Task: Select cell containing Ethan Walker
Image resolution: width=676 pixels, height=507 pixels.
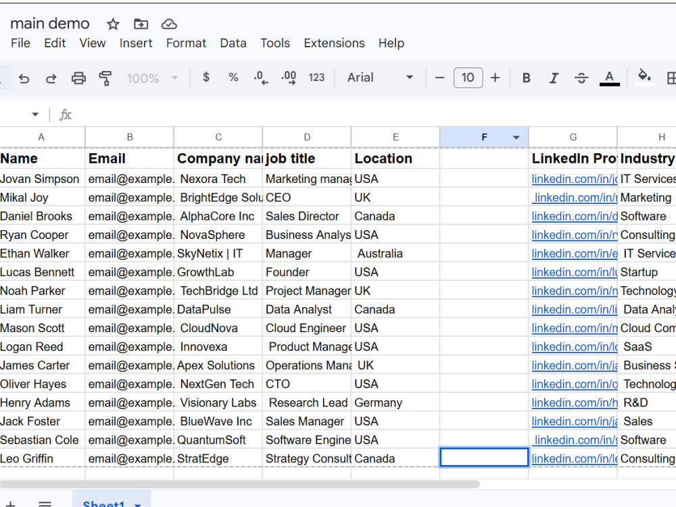Action: click(x=42, y=254)
